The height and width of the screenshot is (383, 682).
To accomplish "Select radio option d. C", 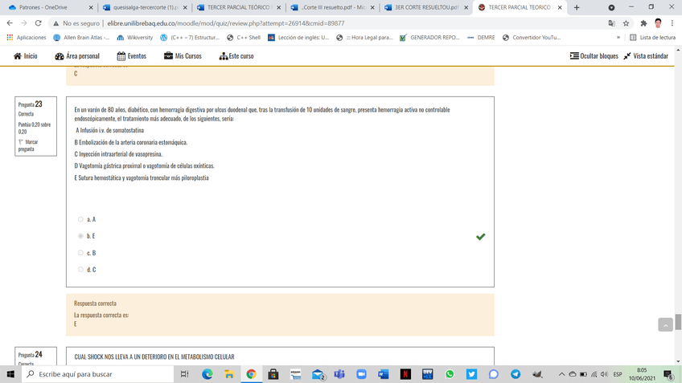I will coord(80,269).
